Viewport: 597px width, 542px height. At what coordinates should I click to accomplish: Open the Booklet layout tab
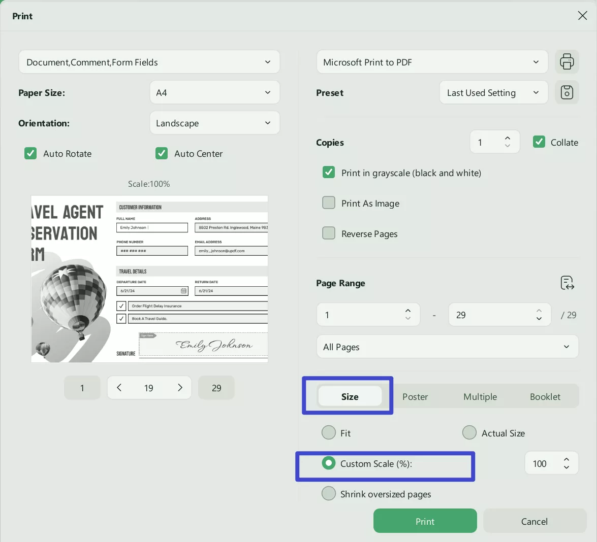click(x=545, y=396)
